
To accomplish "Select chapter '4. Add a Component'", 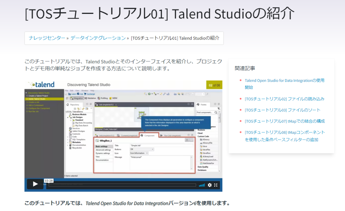I will pos(35,105).
